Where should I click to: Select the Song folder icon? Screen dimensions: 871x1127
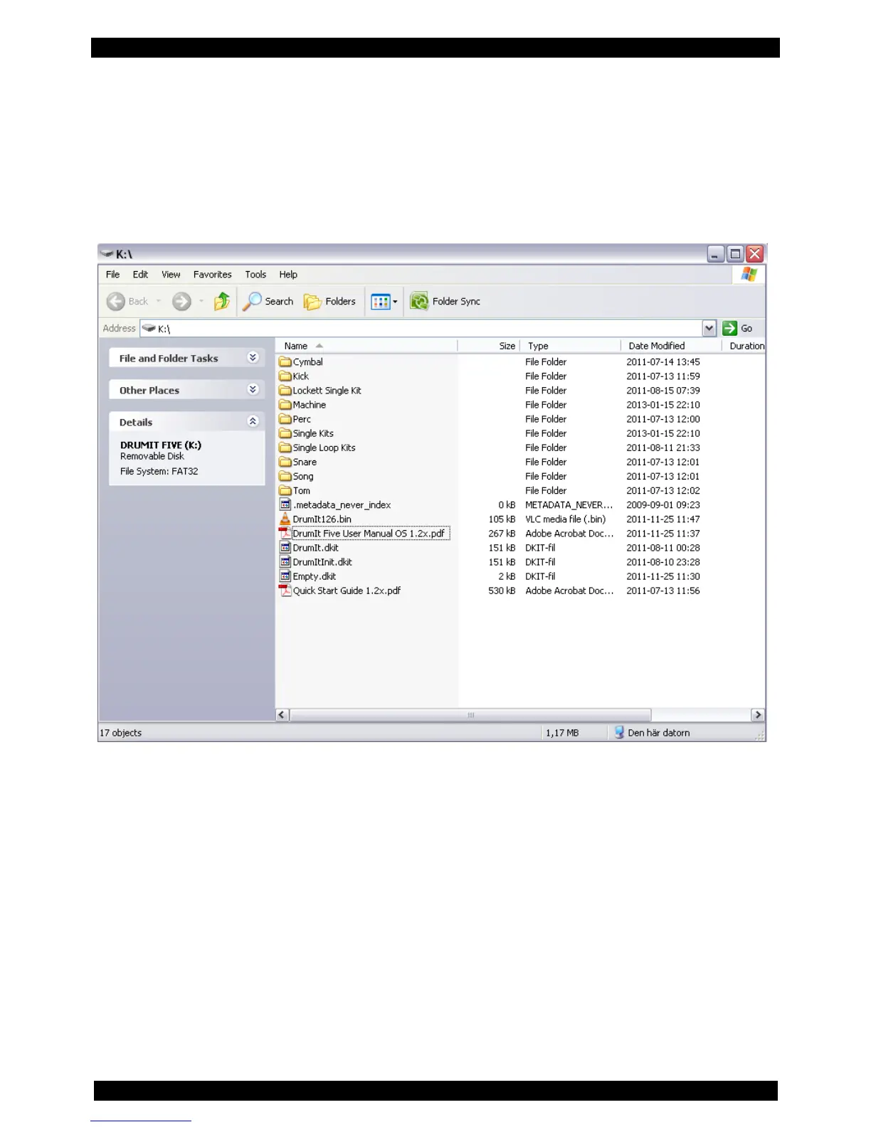pos(285,476)
